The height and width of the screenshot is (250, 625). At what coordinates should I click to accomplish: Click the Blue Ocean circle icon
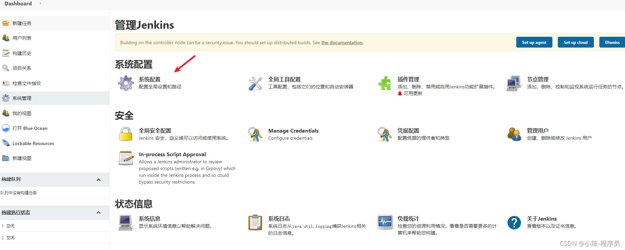point(6,128)
